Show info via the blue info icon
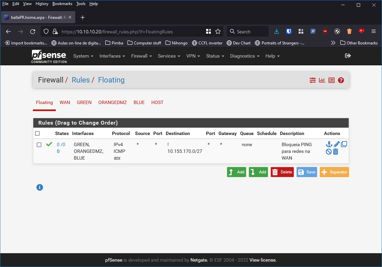The height and width of the screenshot is (267, 382). pyautogui.click(x=40, y=188)
